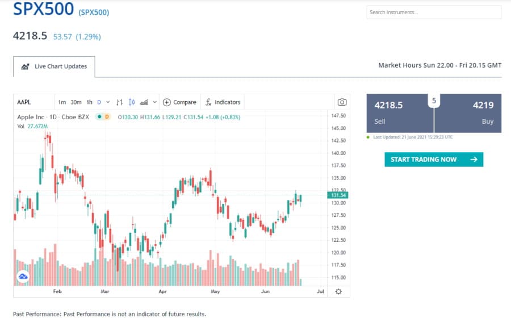
Task: Click the +1.08 (+0.83%) change text
Action: click(x=223, y=117)
